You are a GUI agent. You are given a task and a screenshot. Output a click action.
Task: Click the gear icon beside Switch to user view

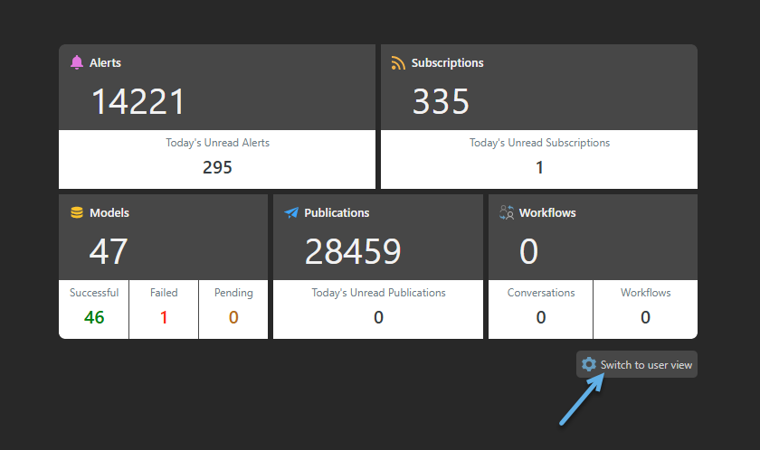point(589,364)
